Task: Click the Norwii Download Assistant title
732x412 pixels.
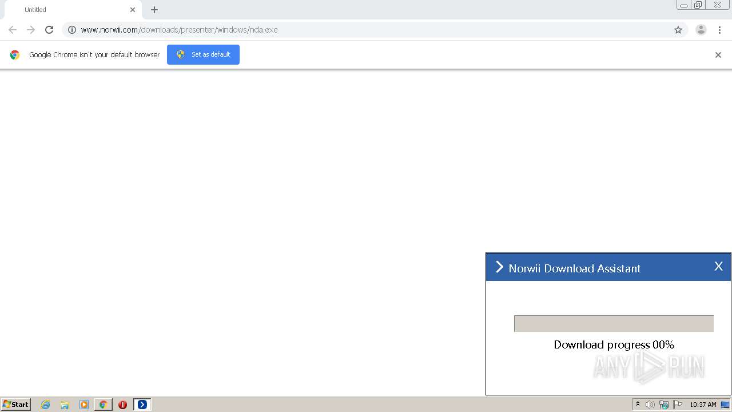Action: [x=574, y=268]
